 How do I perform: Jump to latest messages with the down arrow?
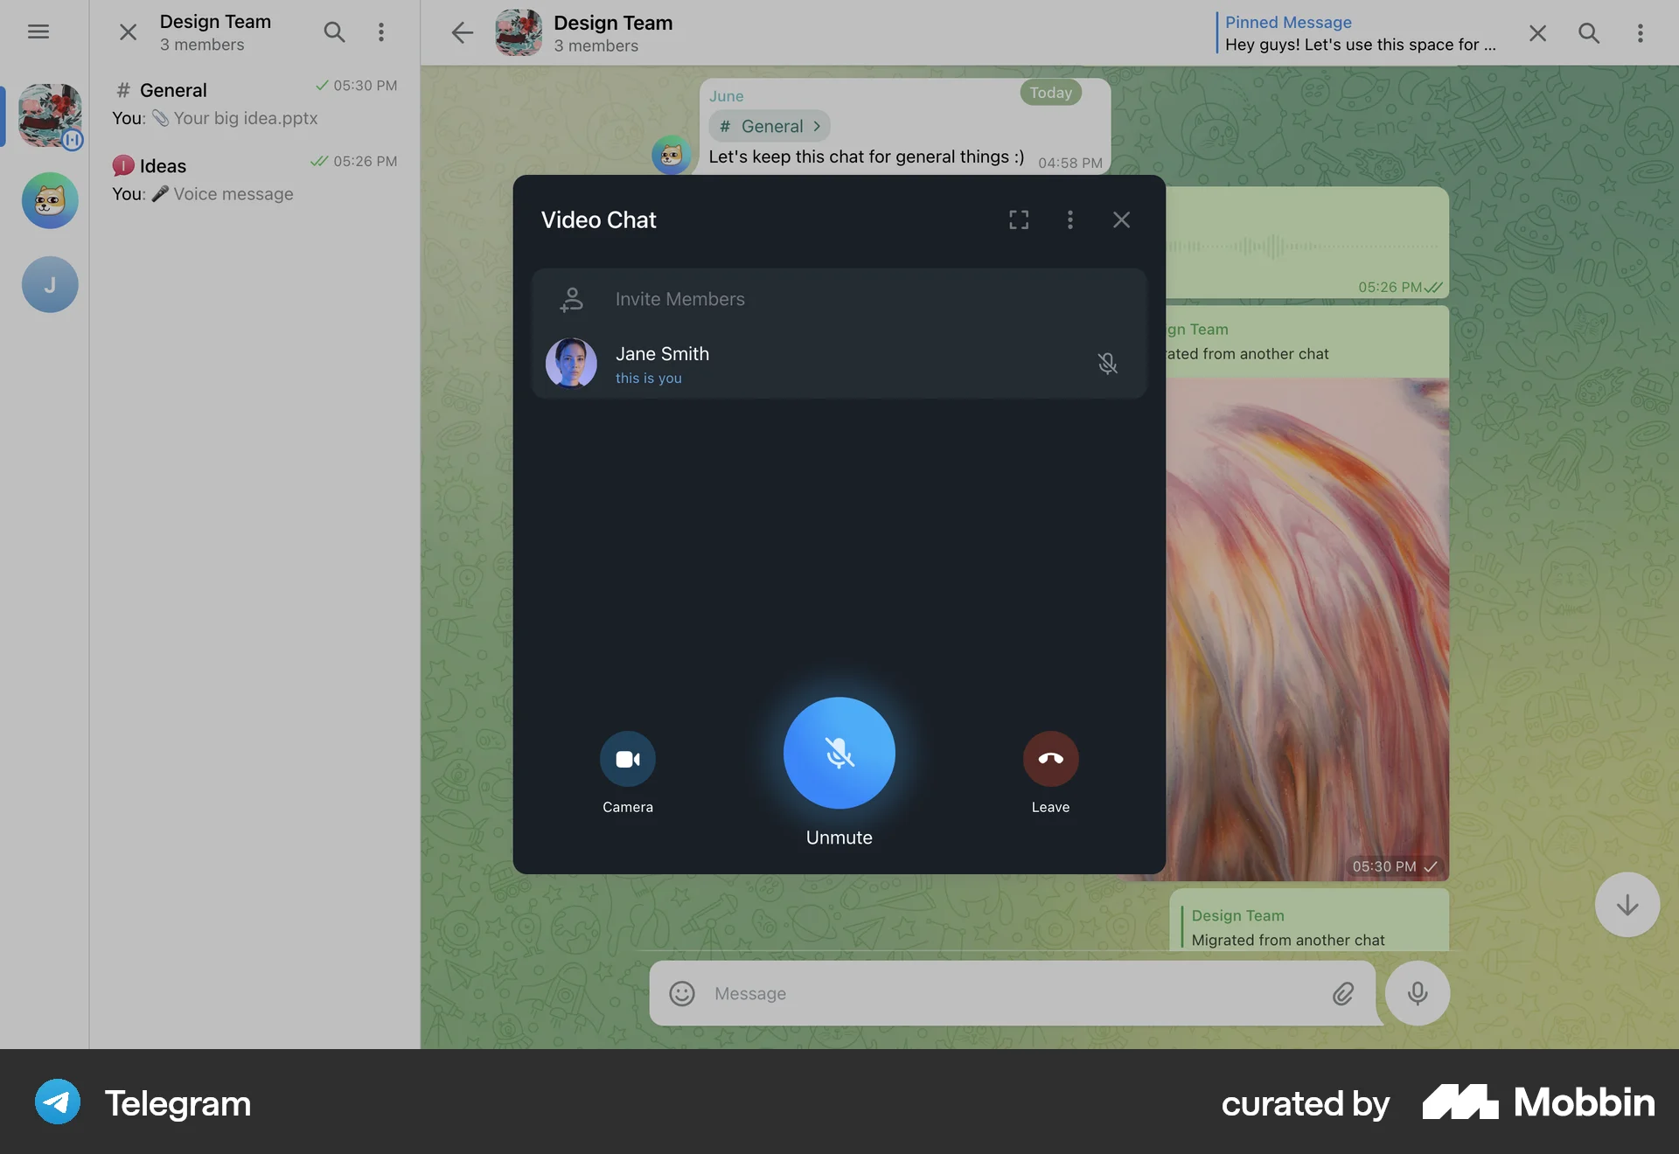[x=1627, y=904]
